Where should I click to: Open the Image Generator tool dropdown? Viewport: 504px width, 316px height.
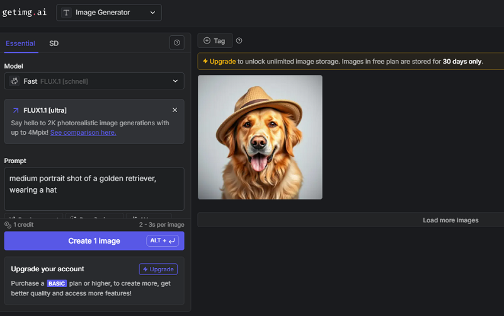109,13
